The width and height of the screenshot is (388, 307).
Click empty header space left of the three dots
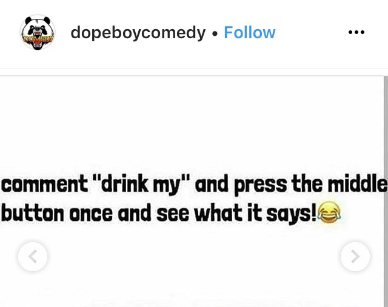coord(312,32)
